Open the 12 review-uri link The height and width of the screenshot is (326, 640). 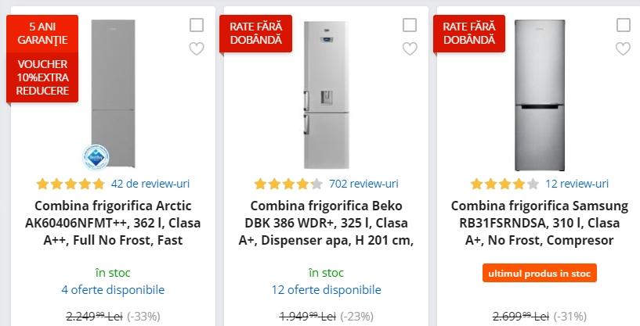(x=577, y=184)
